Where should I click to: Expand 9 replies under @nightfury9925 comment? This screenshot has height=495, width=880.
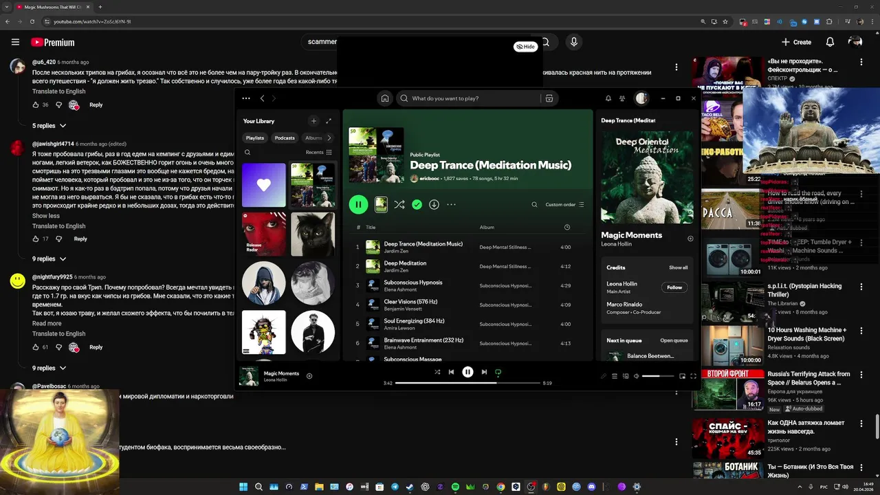[x=49, y=368]
